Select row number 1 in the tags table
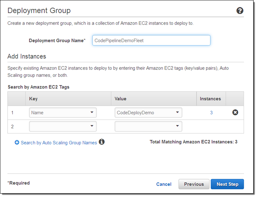 (12, 113)
